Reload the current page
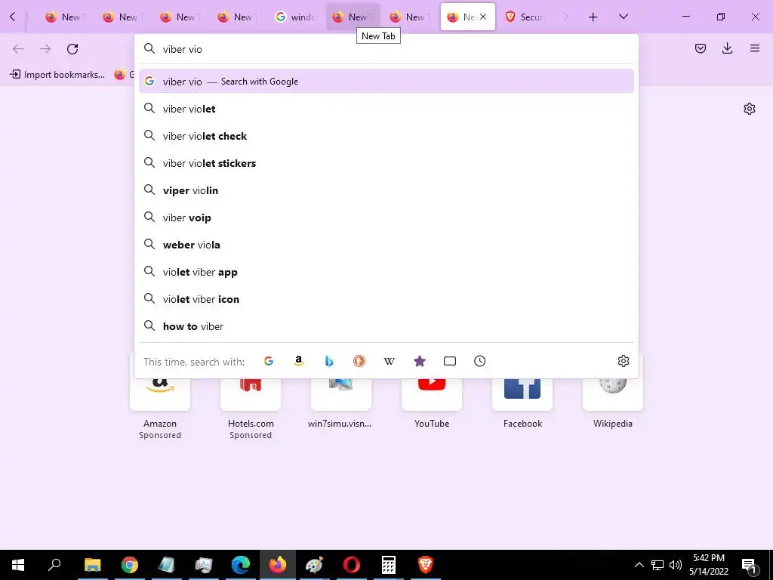Viewport: 773px width, 580px height. (x=72, y=49)
